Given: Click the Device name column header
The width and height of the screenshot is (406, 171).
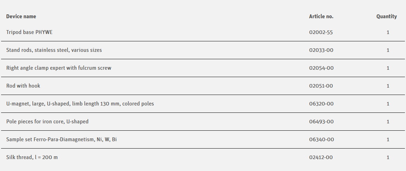Looking at the screenshot, I should pyautogui.click(x=21, y=16).
